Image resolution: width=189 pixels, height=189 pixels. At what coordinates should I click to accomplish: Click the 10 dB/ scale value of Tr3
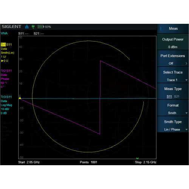click(5, 109)
